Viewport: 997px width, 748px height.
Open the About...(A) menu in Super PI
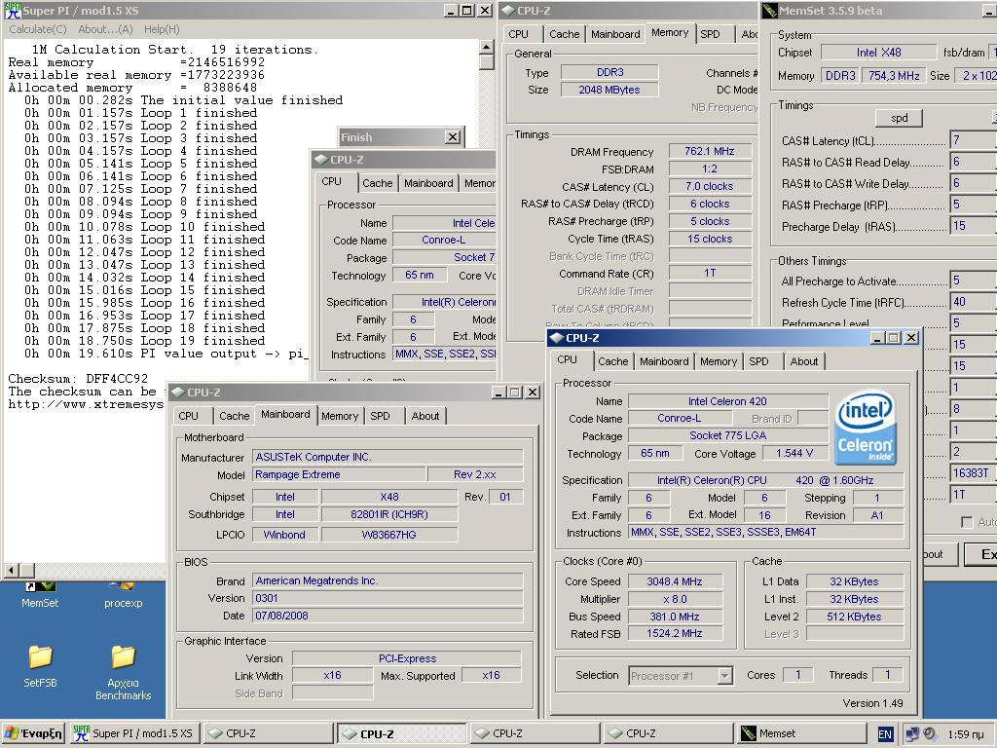(105, 29)
